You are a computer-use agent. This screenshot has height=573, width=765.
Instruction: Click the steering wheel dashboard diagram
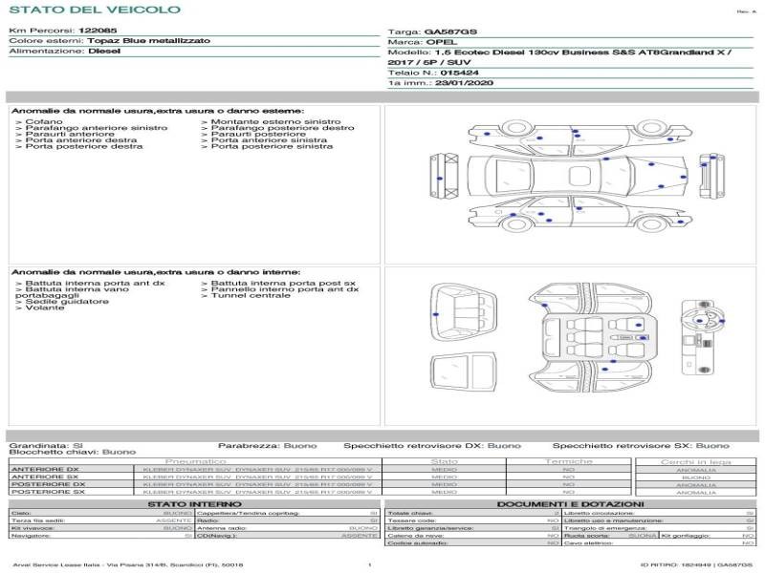703,337
